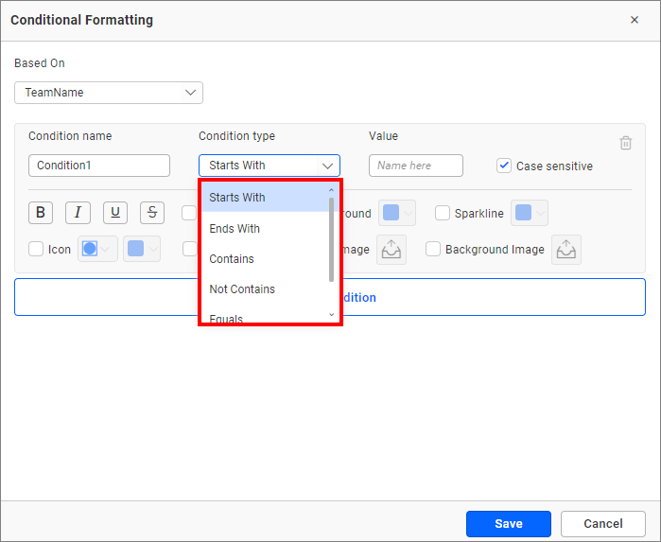
Task: Delete condition using trash icon
Action: (625, 143)
